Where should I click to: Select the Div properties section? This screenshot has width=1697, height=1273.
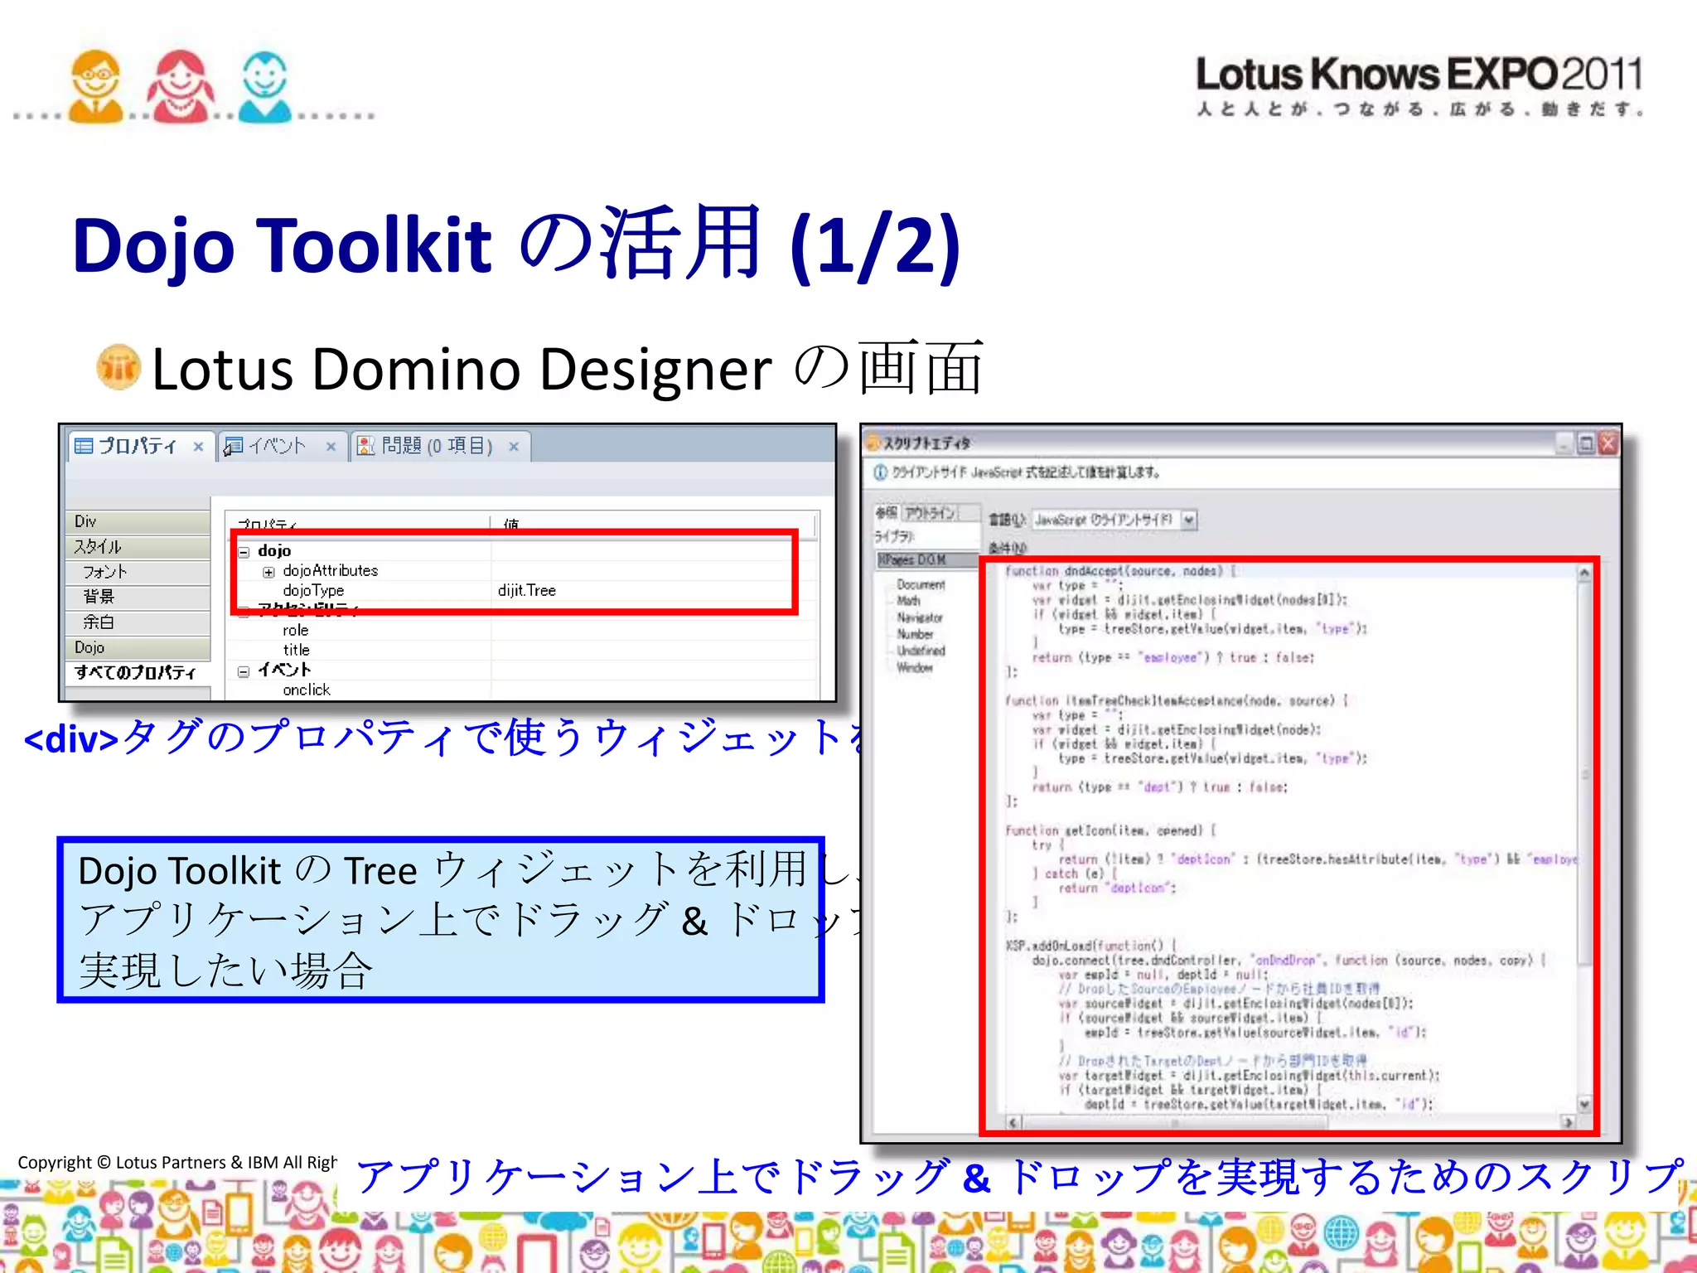(138, 521)
